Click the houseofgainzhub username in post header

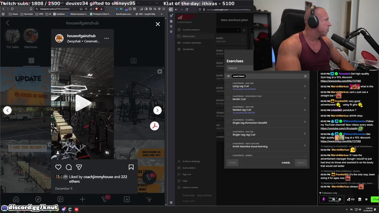(81, 36)
